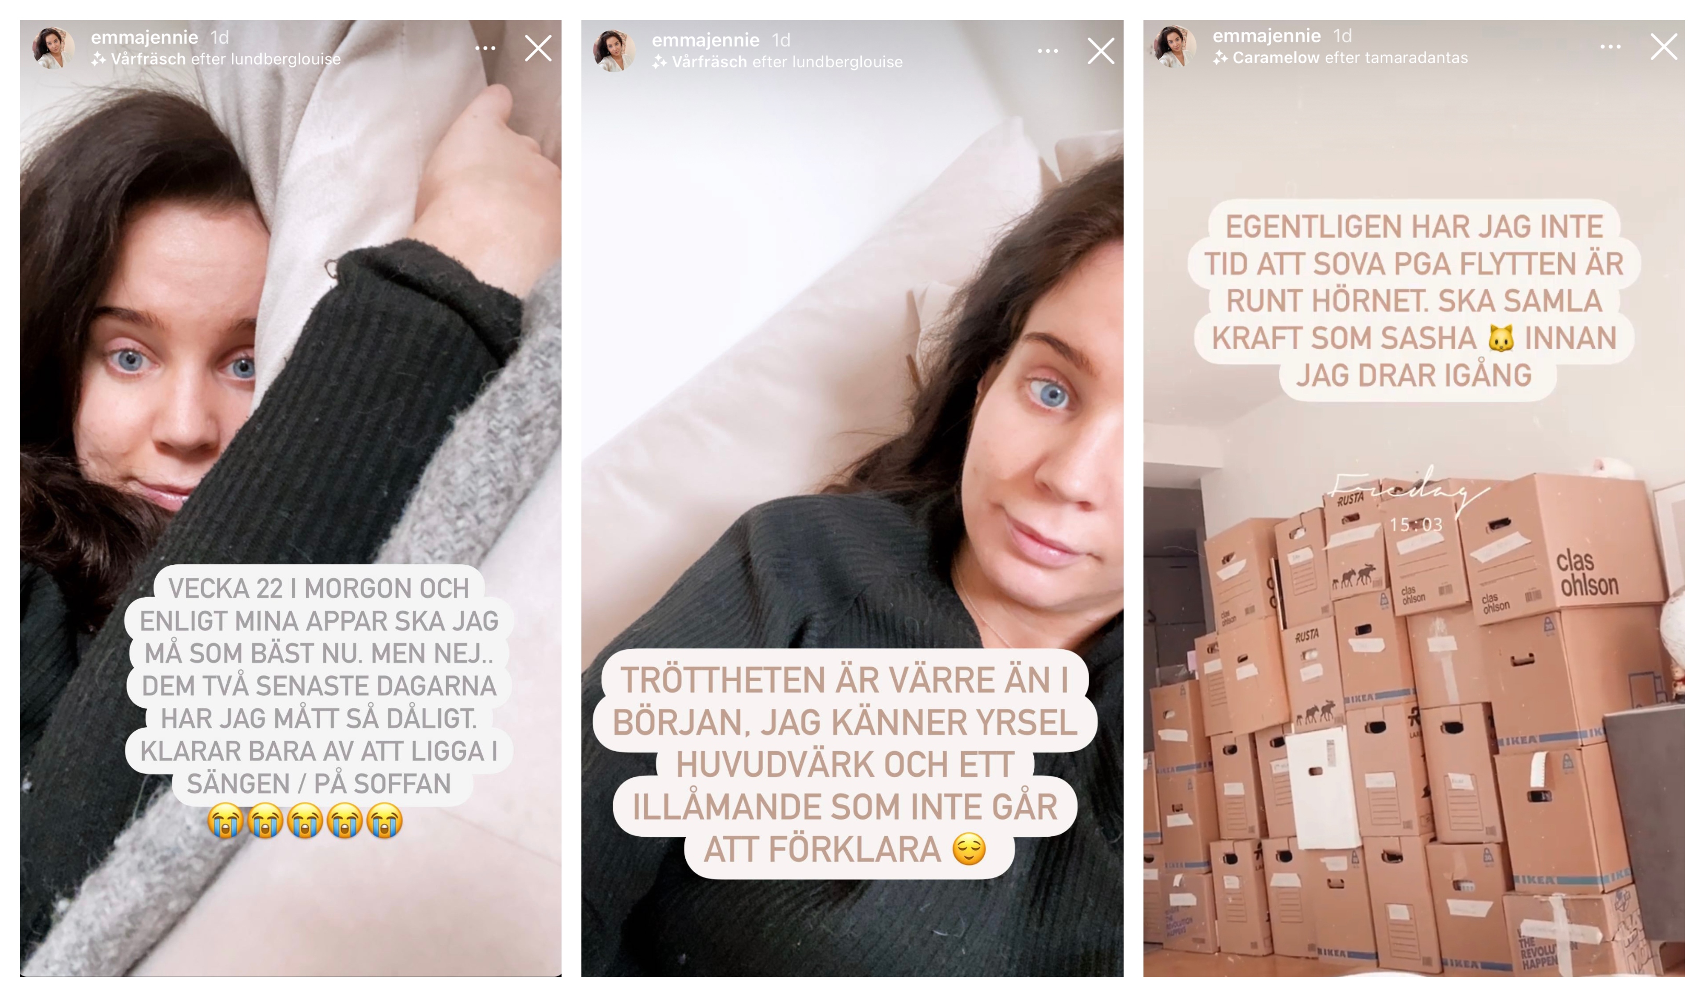Close the middle story with the X

tap(1101, 51)
